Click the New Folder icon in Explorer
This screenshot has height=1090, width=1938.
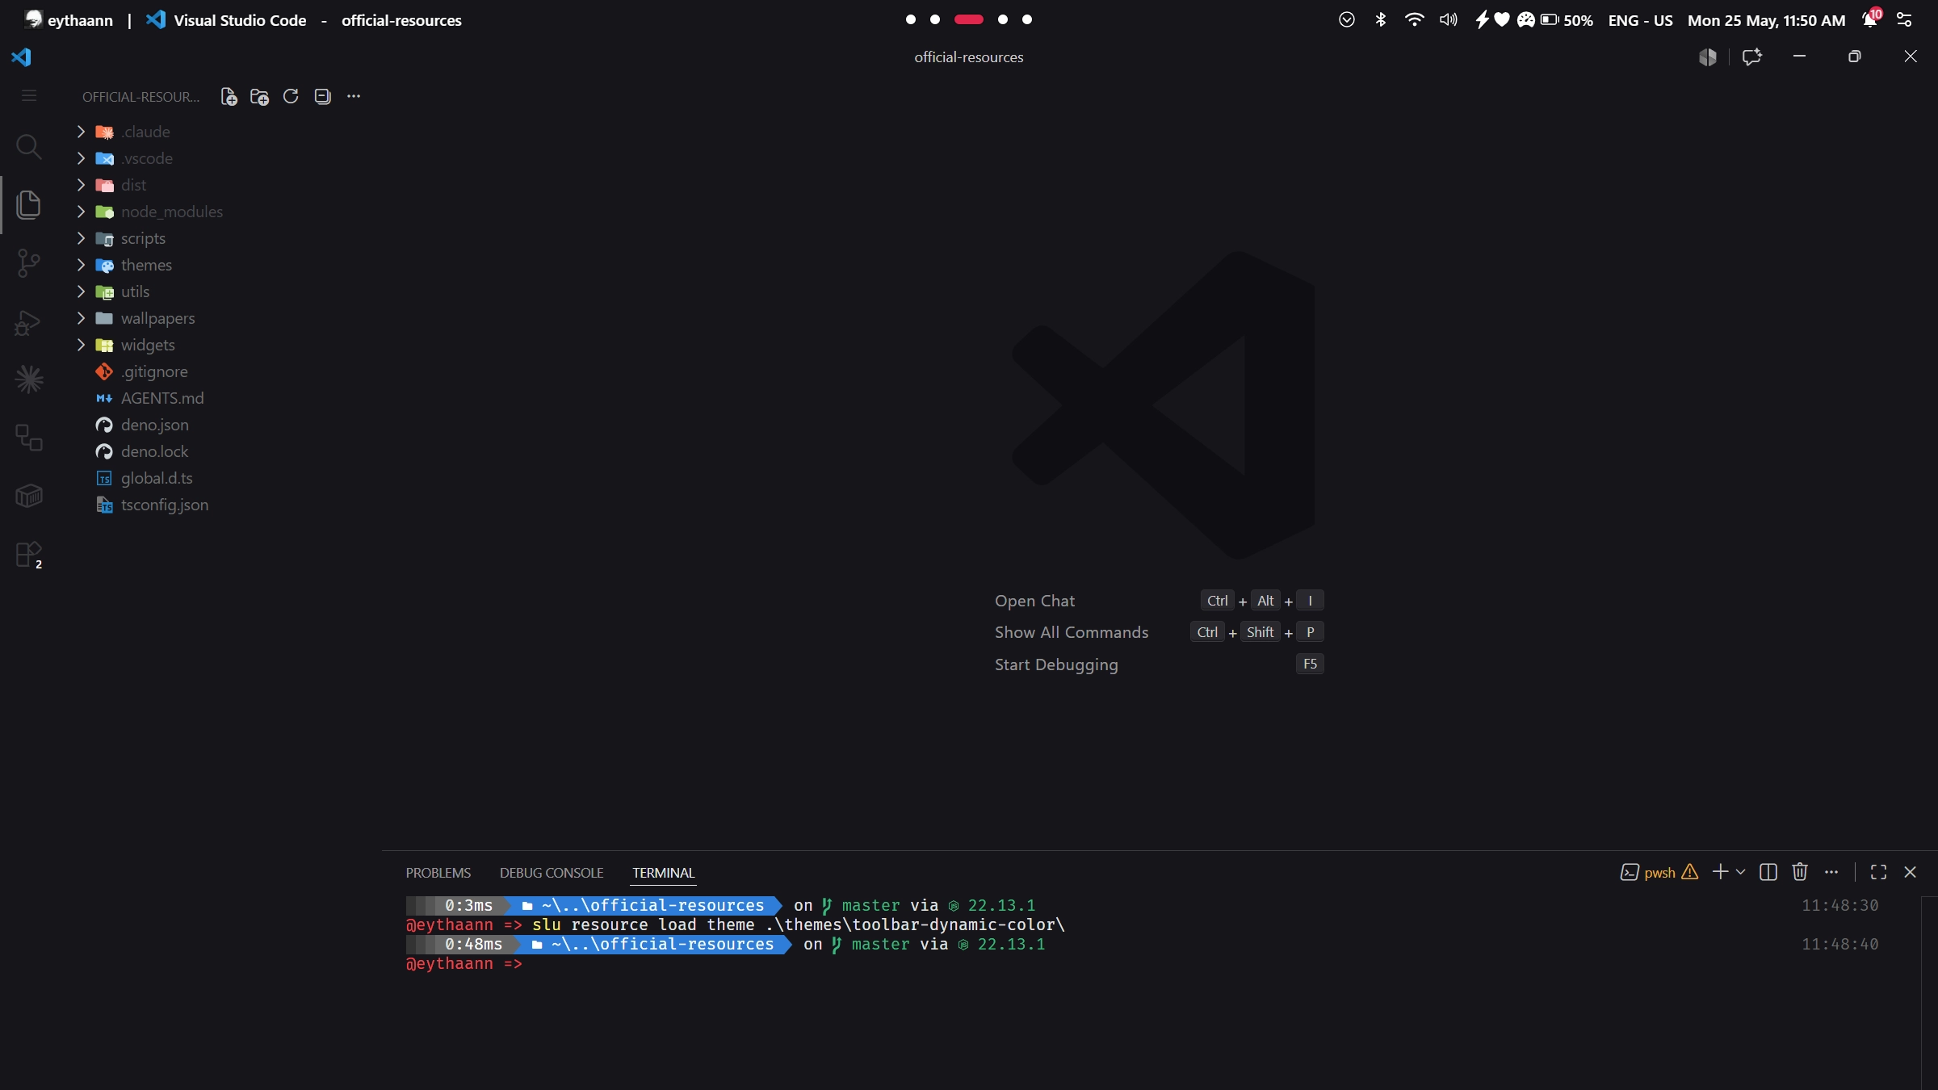click(x=259, y=97)
